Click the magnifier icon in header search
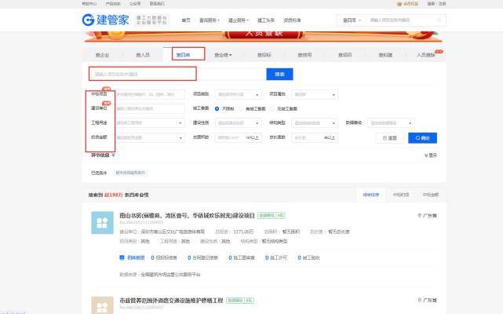This screenshot has width=503, height=314. tap(439, 20)
